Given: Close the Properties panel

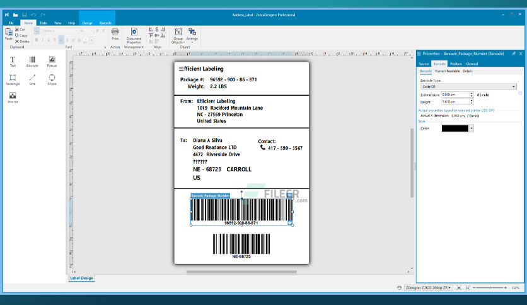Looking at the screenshot, I should [x=521, y=54].
